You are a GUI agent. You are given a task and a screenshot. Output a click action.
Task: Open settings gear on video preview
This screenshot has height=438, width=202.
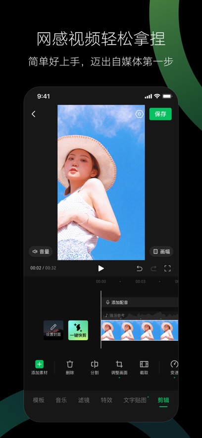[139, 114]
